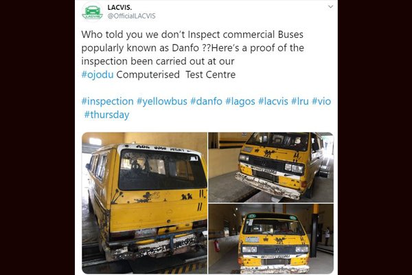Open the @OfficialLACVIS handle
Image resolution: width=412 pixels, height=275 pixels.
click(131, 16)
